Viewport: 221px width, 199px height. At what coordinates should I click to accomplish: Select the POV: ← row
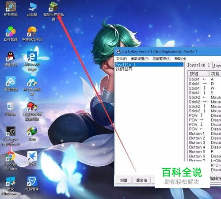[x=205, y=129]
